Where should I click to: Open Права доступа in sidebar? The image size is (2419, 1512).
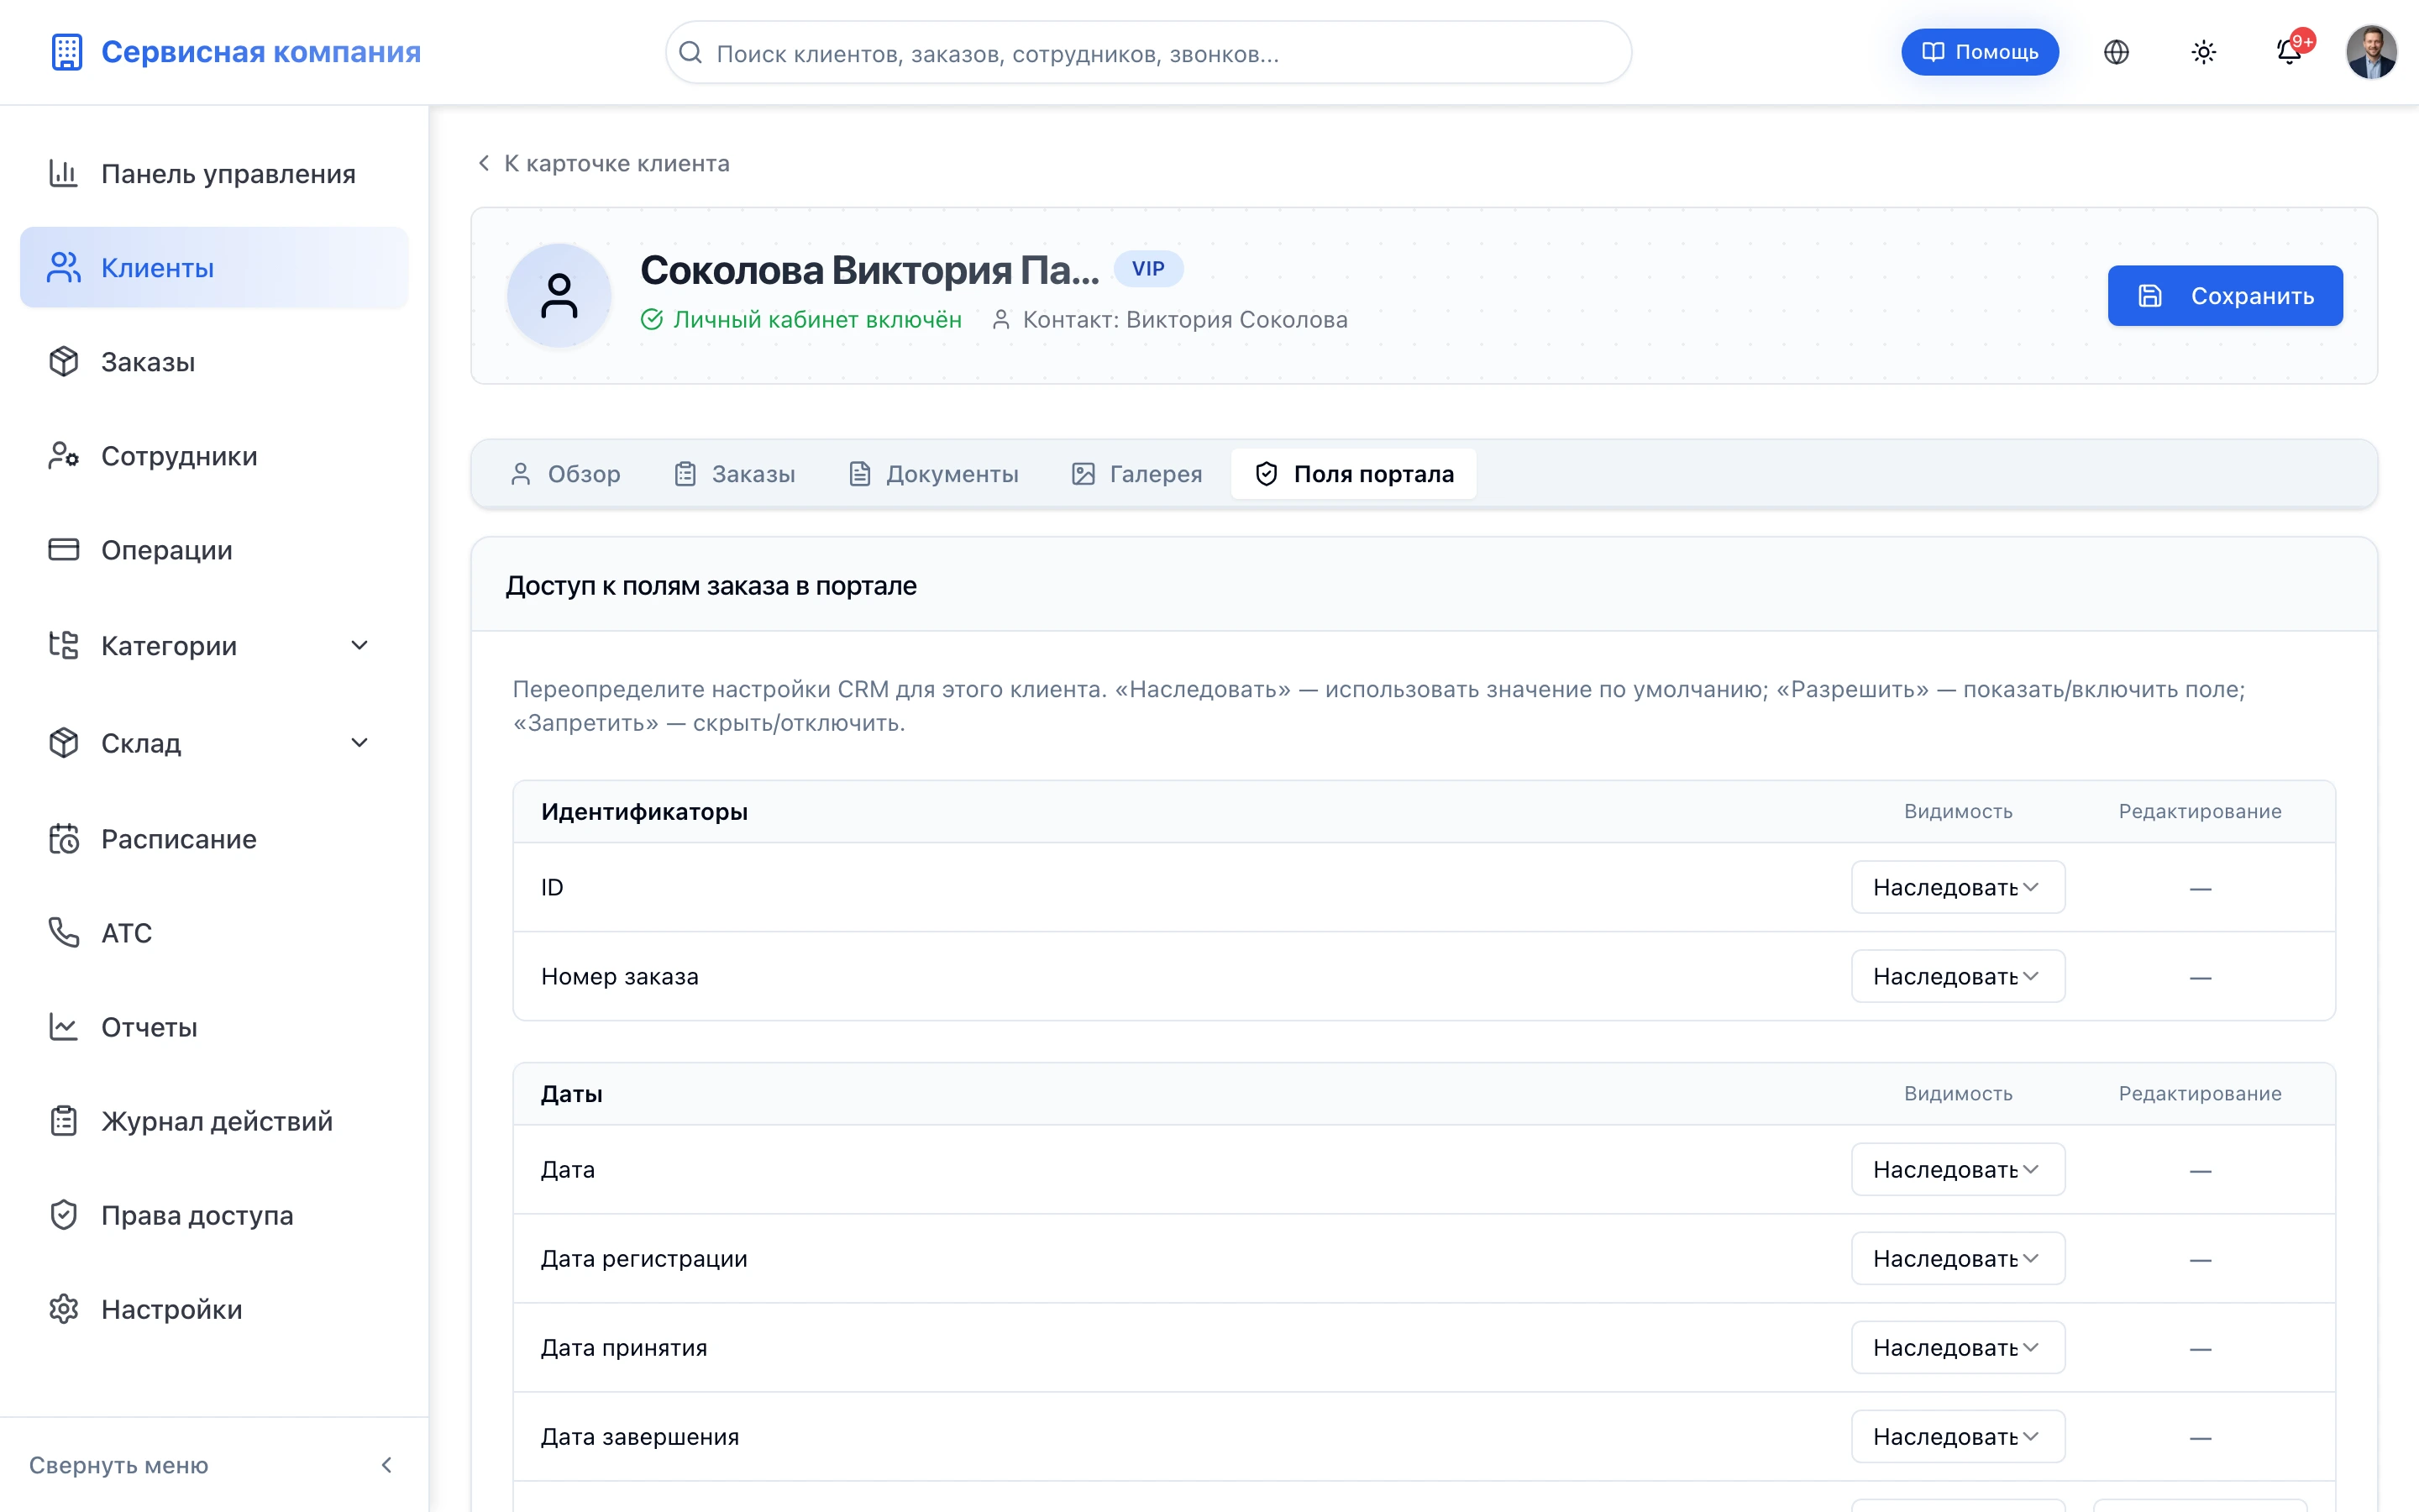coord(214,1214)
